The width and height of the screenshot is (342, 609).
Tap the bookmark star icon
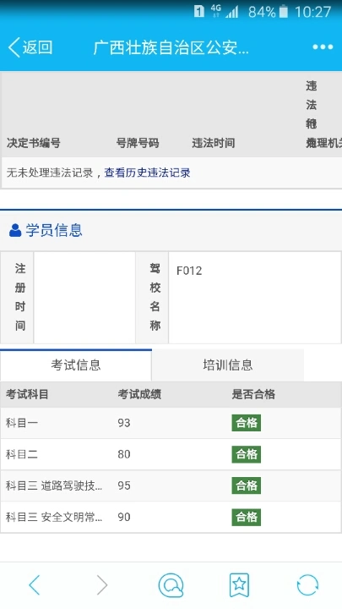pyautogui.click(x=239, y=584)
